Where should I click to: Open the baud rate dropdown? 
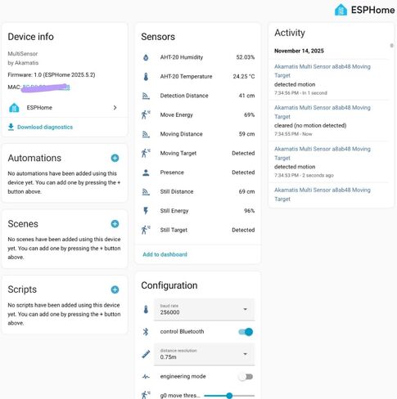click(204, 309)
